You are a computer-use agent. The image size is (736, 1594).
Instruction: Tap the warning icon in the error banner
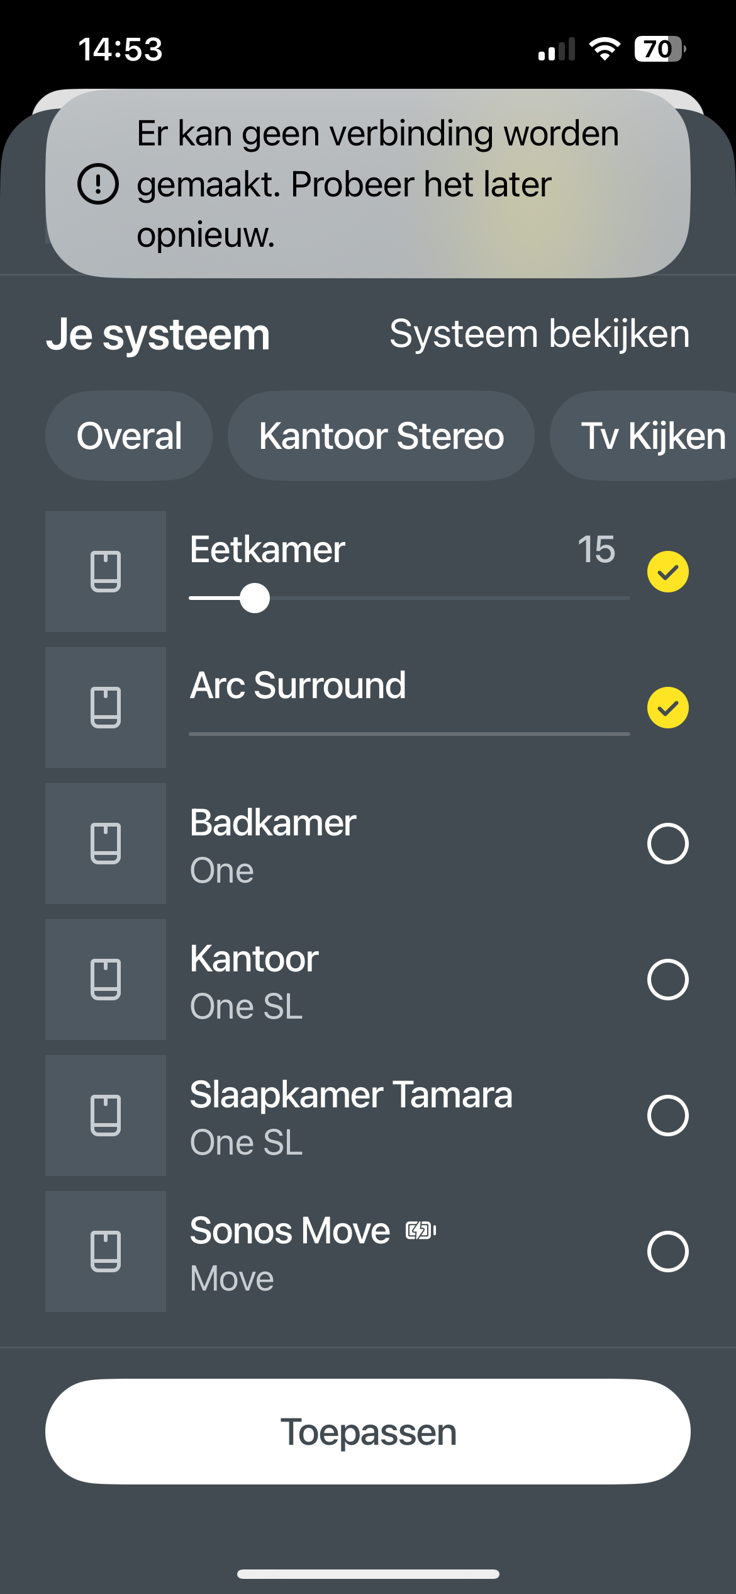(x=98, y=184)
